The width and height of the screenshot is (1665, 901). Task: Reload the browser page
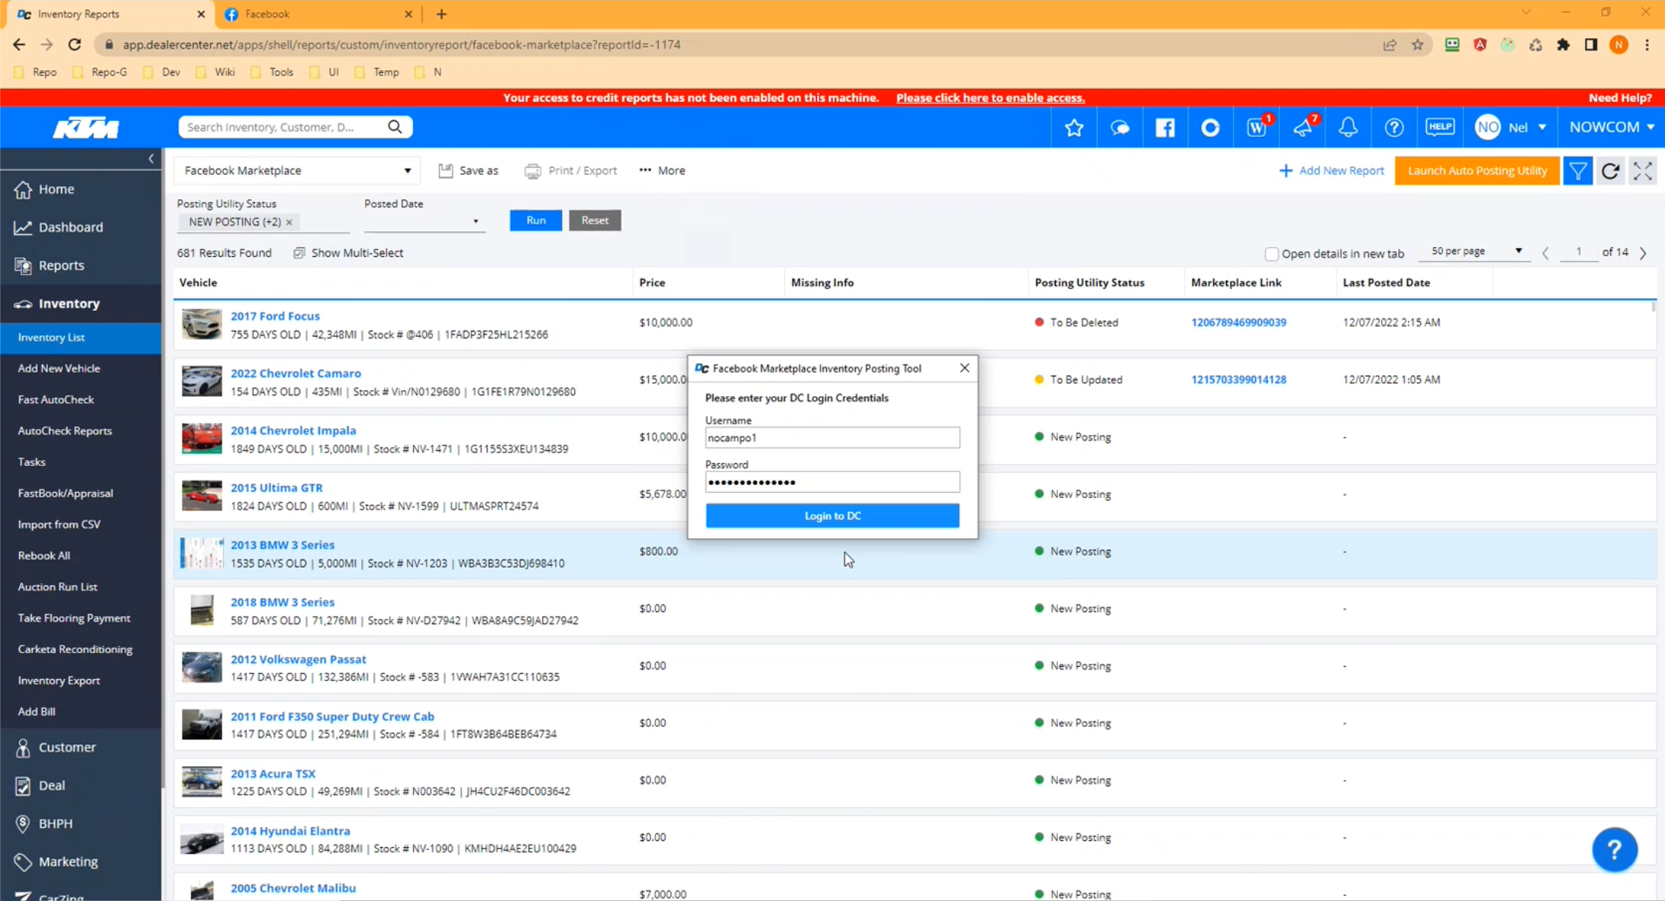pyautogui.click(x=75, y=45)
